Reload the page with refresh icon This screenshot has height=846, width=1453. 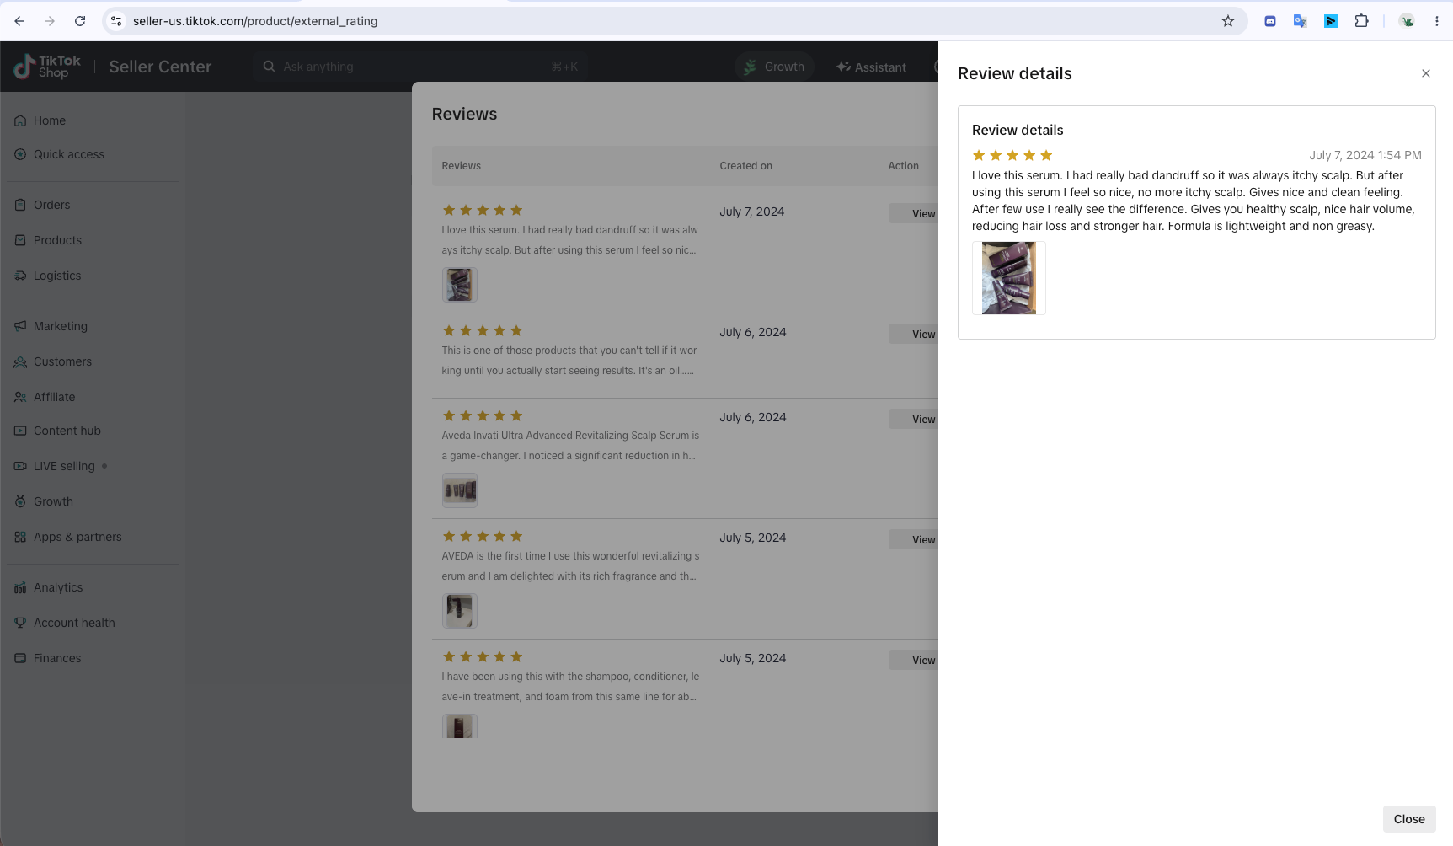(x=80, y=21)
